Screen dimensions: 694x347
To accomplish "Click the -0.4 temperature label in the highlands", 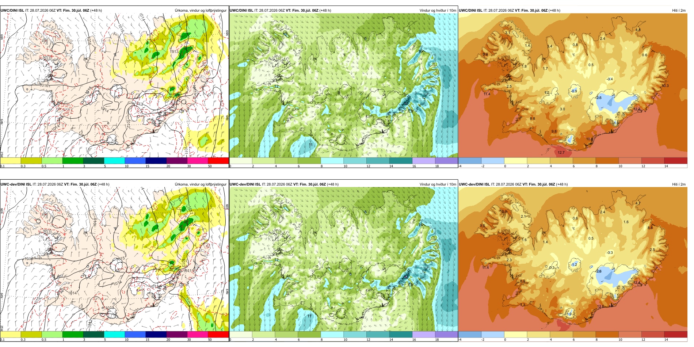I will (x=610, y=79).
